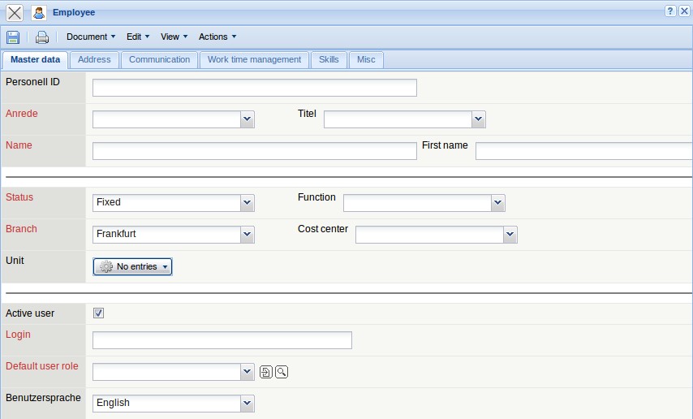Click the help question mark icon

(670, 11)
